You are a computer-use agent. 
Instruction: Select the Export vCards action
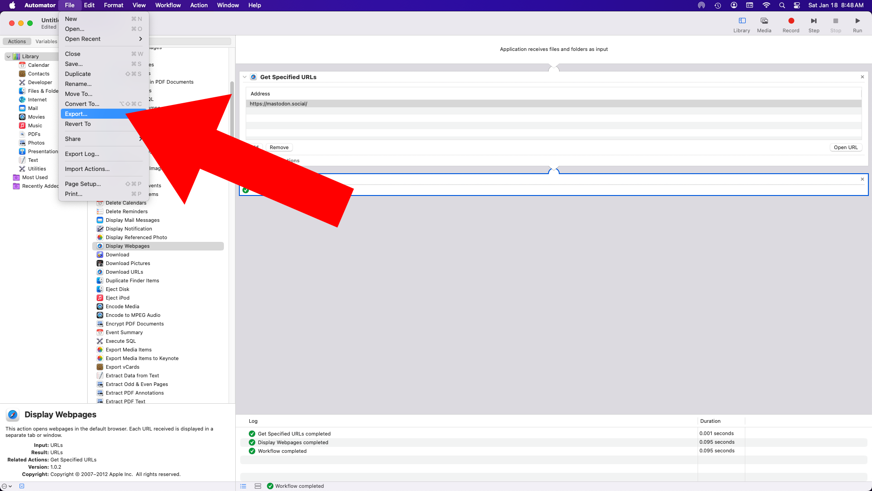coord(122,367)
